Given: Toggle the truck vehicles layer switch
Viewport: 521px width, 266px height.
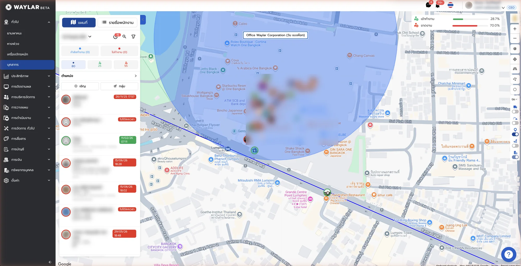Looking at the screenshot, I should tap(515, 112).
